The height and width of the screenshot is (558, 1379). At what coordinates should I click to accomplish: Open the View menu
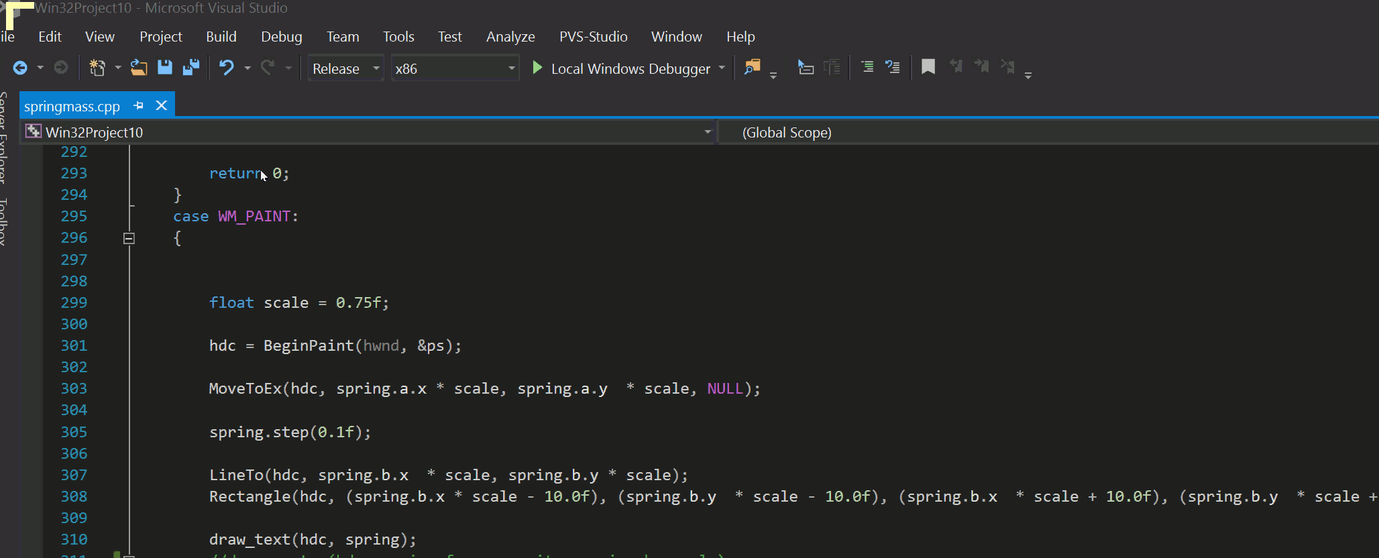point(100,36)
